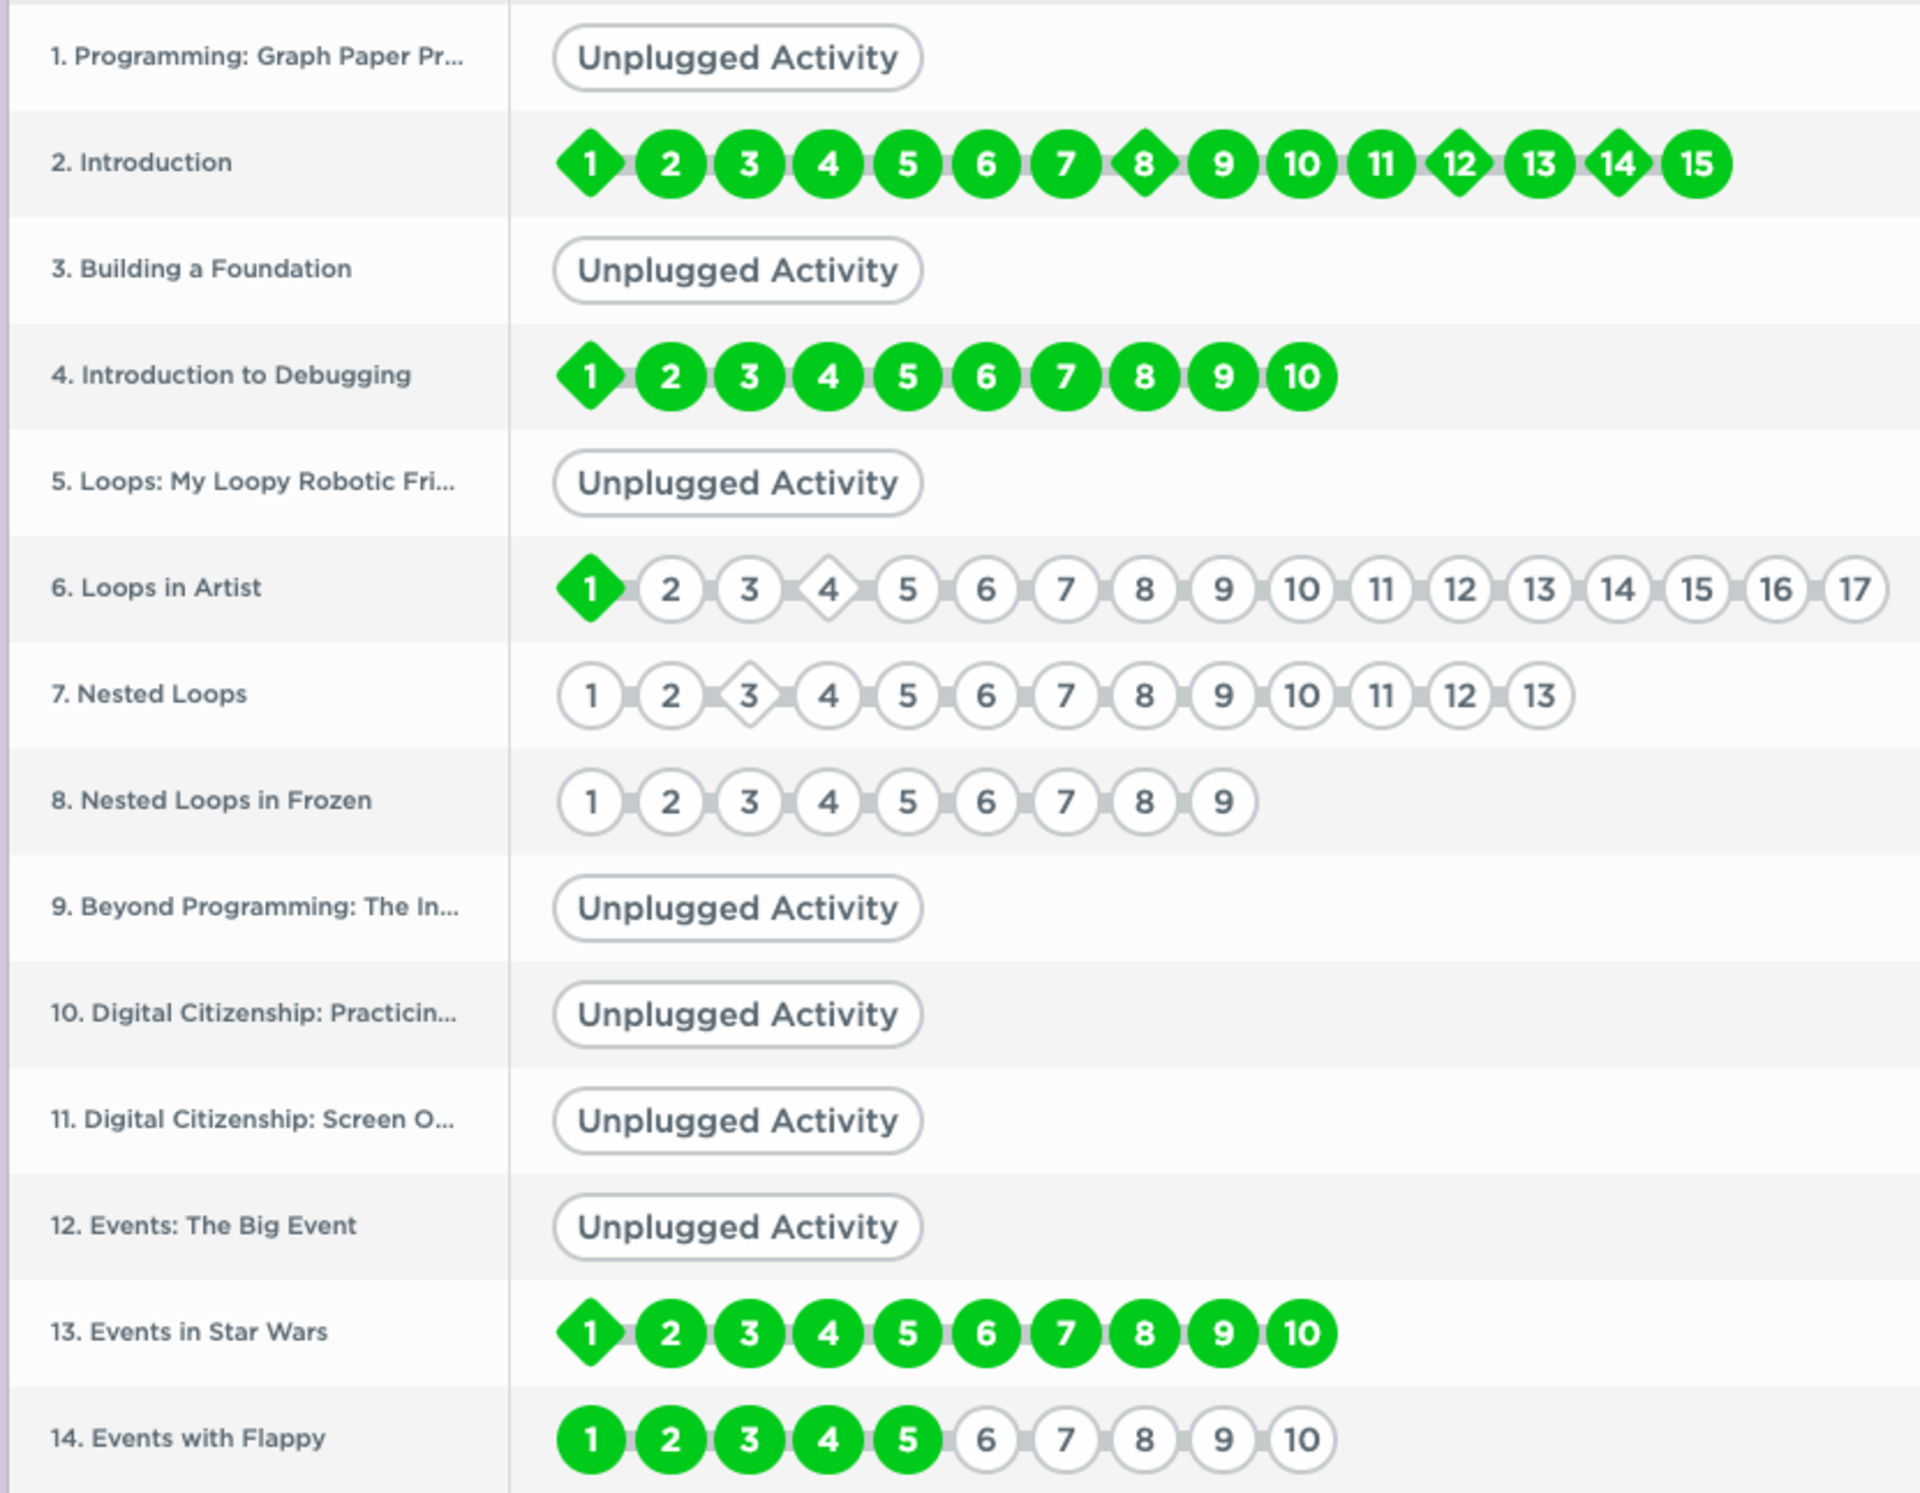This screenshot has width=1920, height=1493.
Task: Click Introduction level 12 diamond
Action: 1460,164
